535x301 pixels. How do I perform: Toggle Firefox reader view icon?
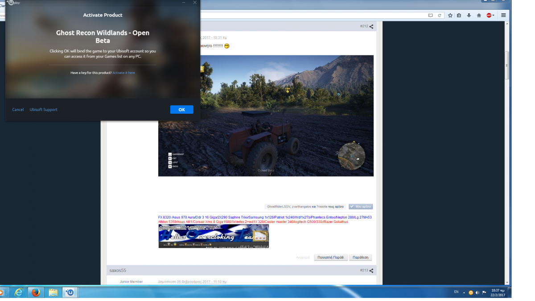click(x=430, y=15)
